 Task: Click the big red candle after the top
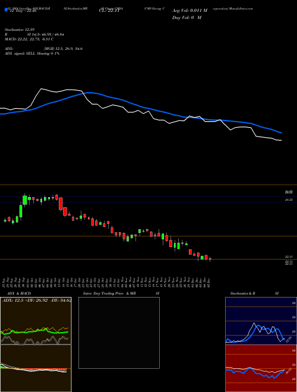61,204
